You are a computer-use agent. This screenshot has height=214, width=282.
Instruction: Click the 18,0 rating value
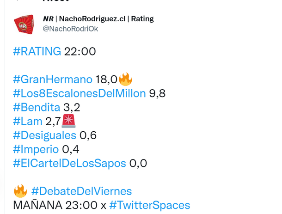click(x=106, y=80)
